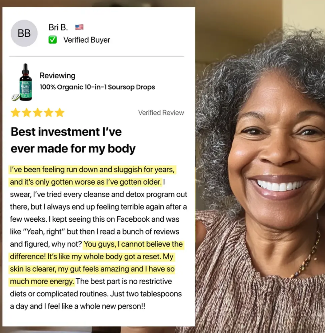Image resolution: width=325 pixels, height=333 pixels.
Task: Click the Verified Review label
Action: point(161,113)
